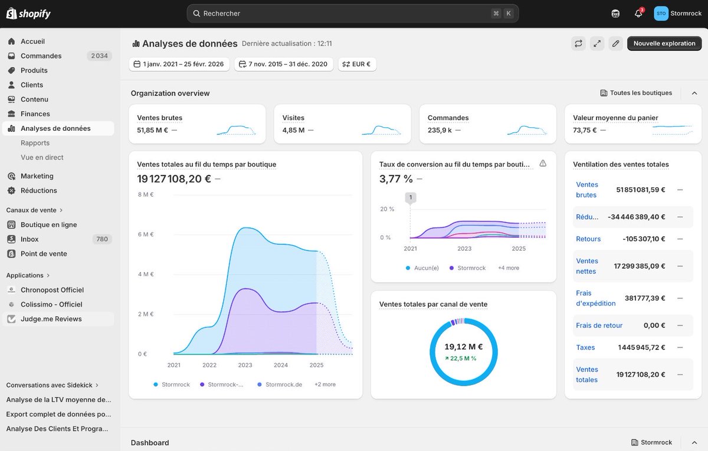Click the Produits tag icon
This screenshot has height=451, width=708.
pyautogui.click(x=12, y=70)
